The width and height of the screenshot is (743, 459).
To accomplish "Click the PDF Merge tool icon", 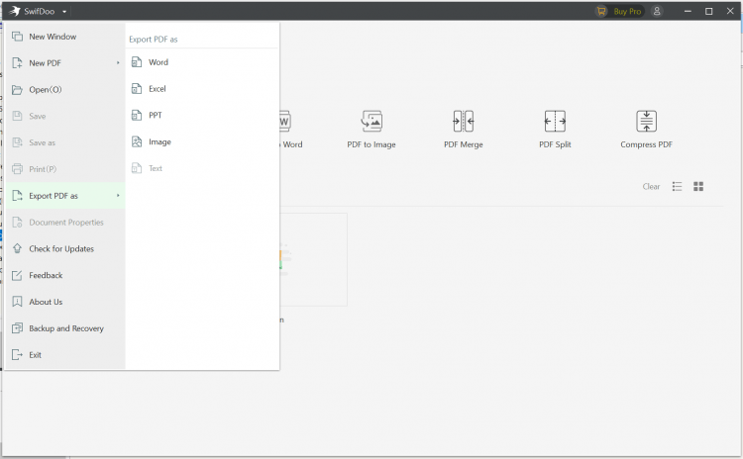I will pyautogui.click(x=463, y=121).
